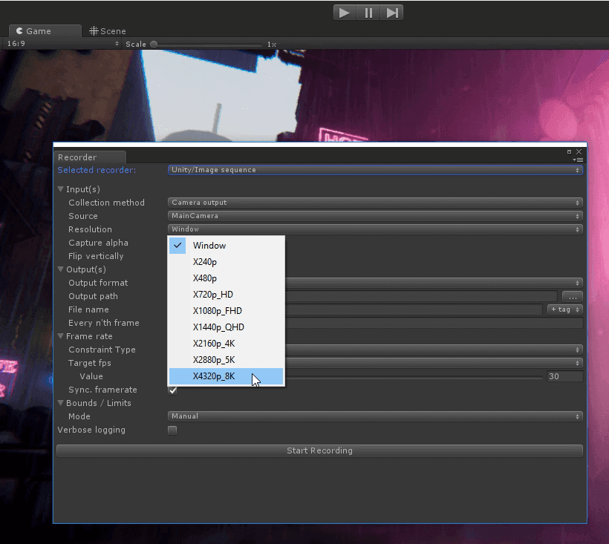
Task: Enable the Verbose logging checkbox
Action: [172, 430]
